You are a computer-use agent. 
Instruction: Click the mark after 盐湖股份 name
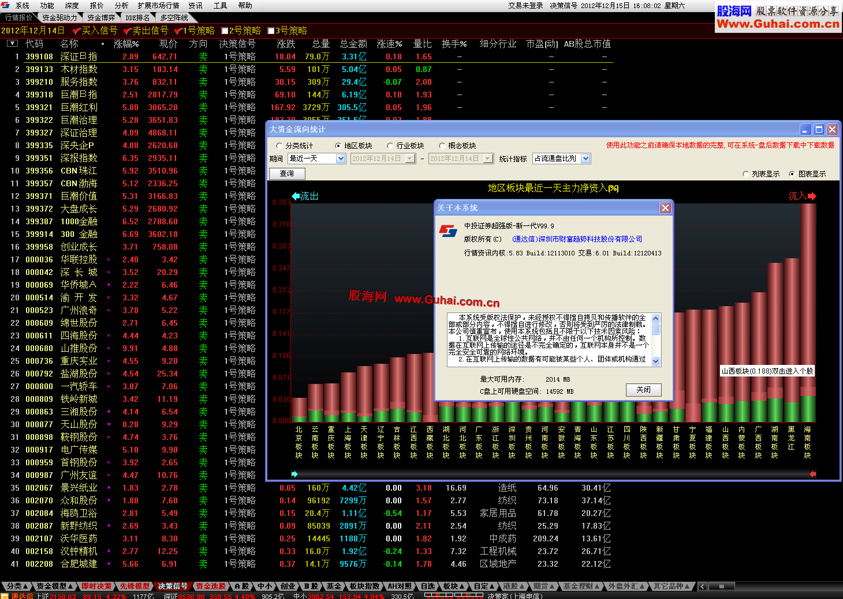pos(109,374)
